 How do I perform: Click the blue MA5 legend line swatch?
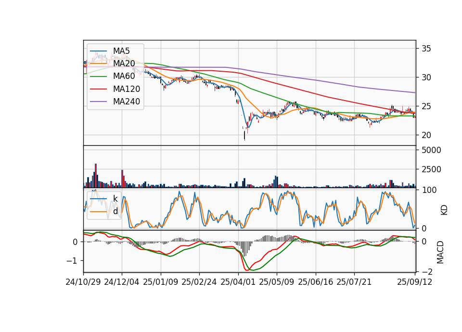[x=99, y=51]
